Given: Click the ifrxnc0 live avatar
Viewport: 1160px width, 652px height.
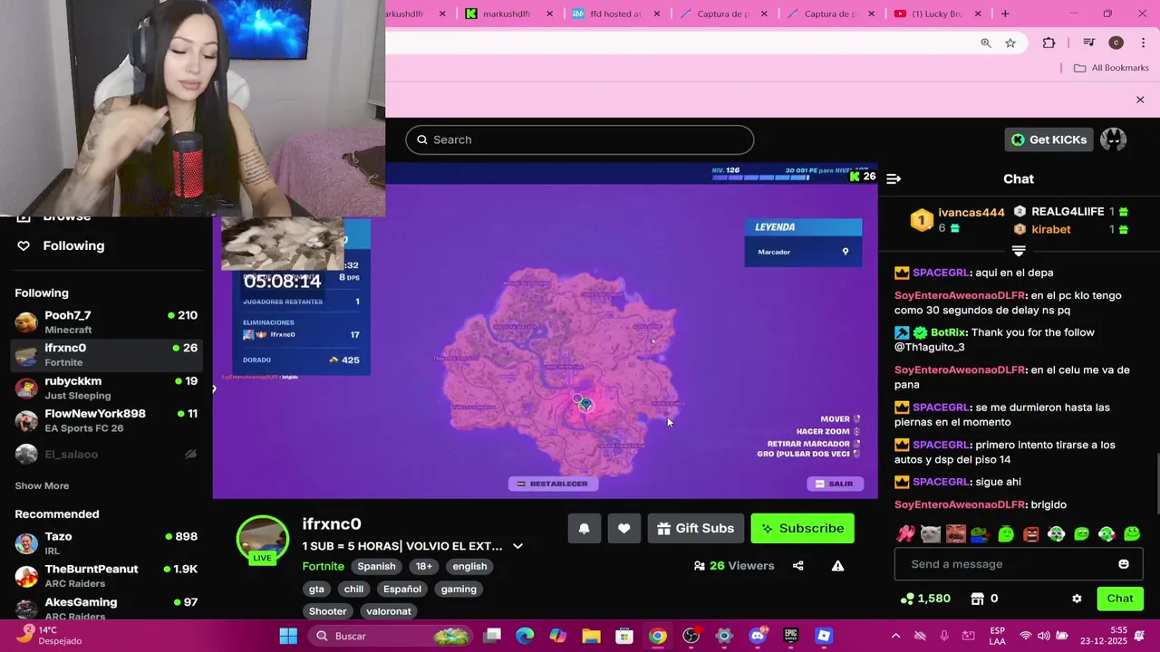Looking at the screenshot, I should point(263,541).
